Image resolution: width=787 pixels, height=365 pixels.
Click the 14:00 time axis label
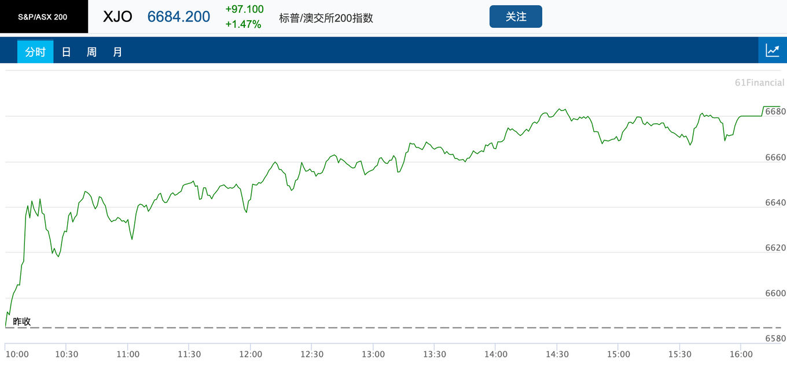[496, 354]
